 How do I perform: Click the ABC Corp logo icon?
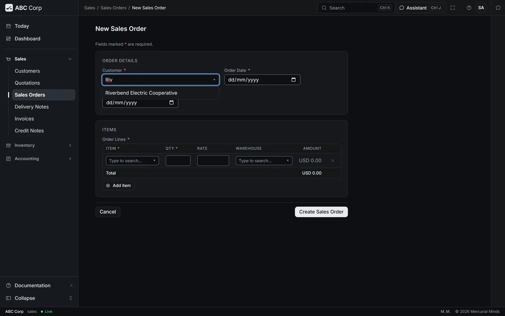click(x=9, y=8)
